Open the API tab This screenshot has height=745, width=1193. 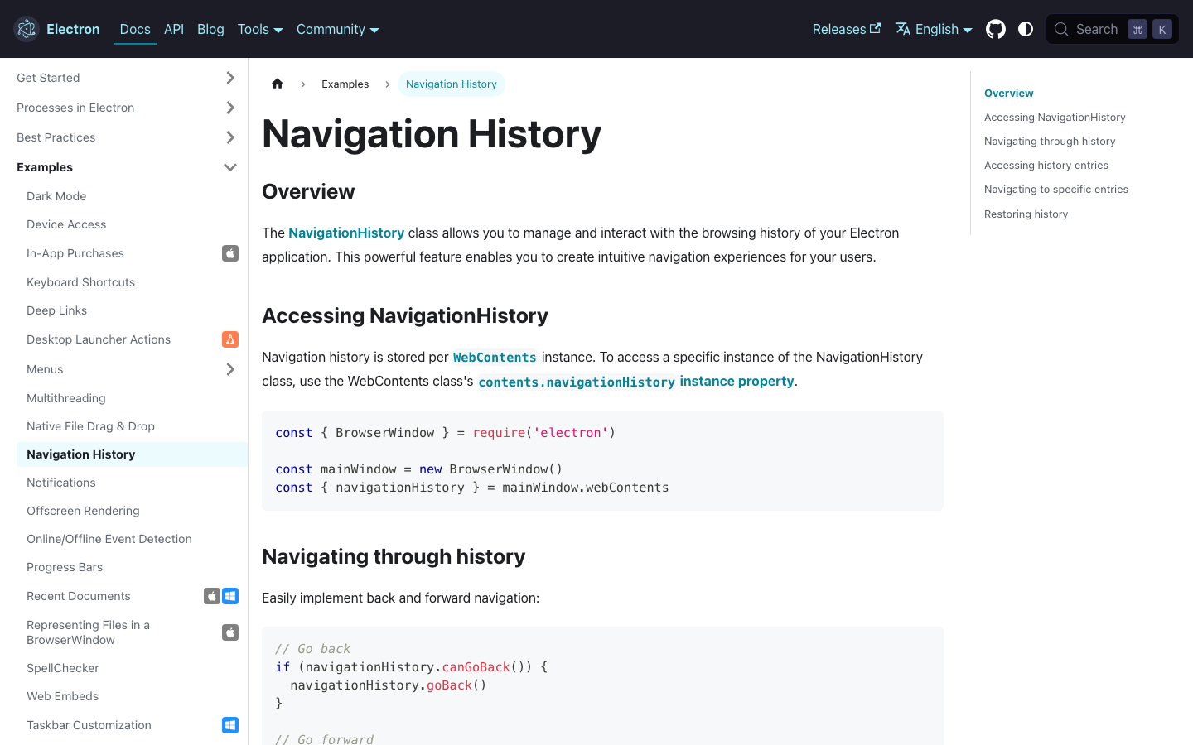[174, 29]
